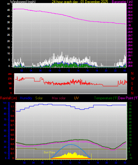138x165 pixels.
Task: Click the red 'Rainfall (.in)' legend label
Action: 8,98
